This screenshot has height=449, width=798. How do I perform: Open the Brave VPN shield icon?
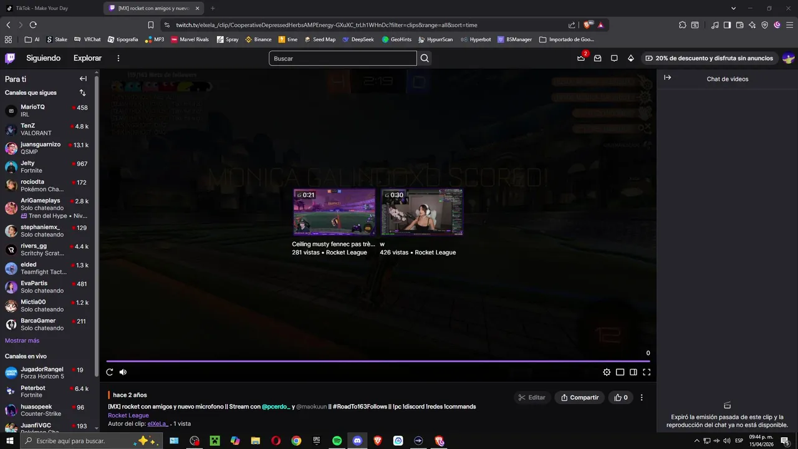(x=765, y=25)
